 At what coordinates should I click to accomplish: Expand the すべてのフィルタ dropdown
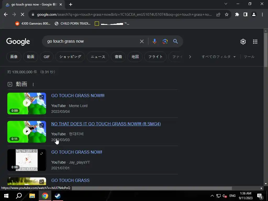click(219, 57)
